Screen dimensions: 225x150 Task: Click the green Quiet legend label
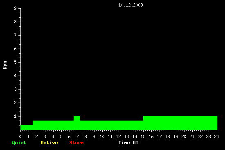[x=19, y=143]
